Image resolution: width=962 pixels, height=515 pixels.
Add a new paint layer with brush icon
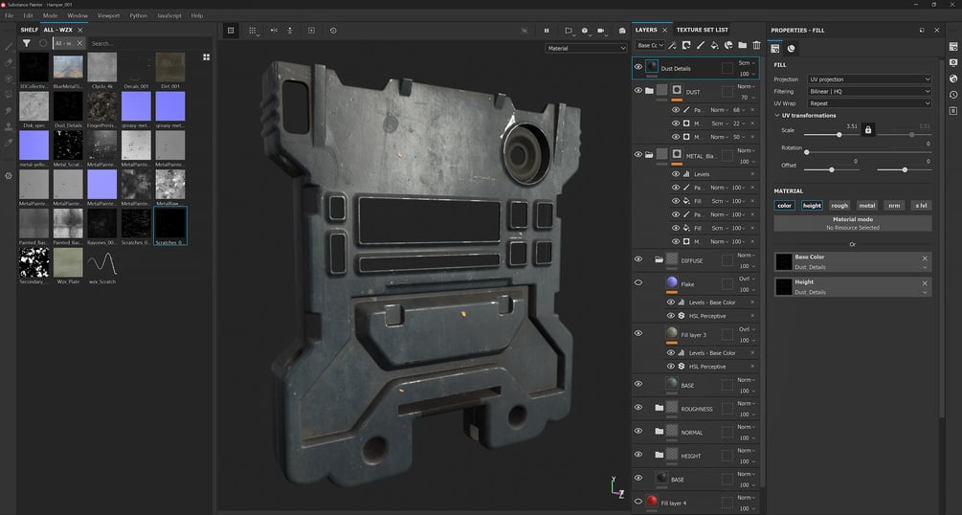coord(701,45)
